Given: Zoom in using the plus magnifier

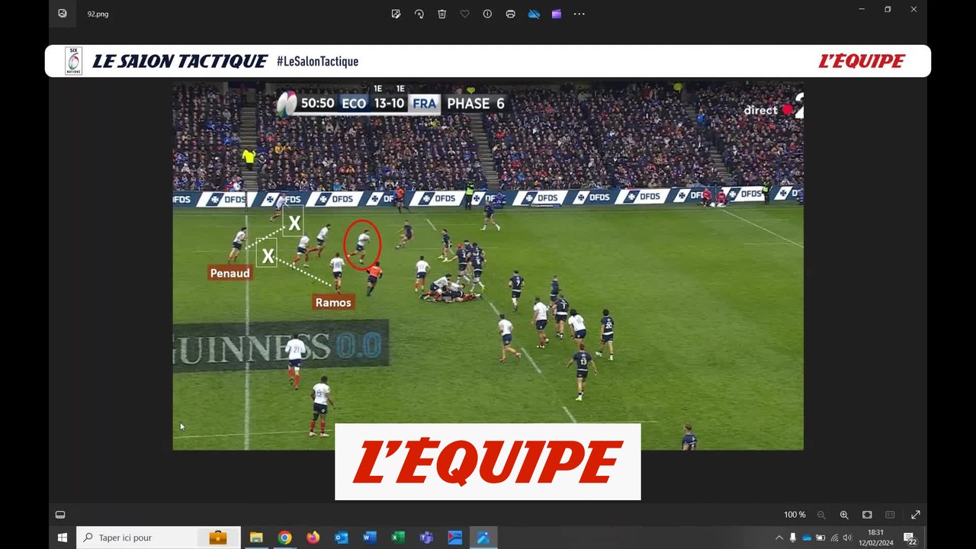Looking at the screenshot, I should tap(844, 515).
